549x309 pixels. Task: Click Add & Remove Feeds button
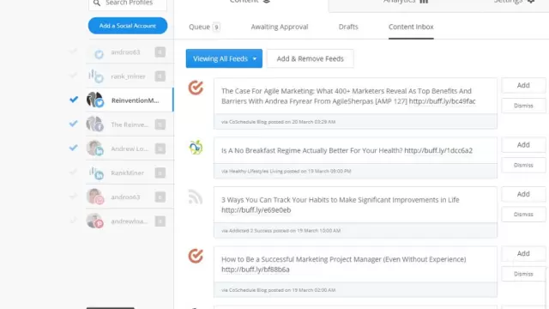(311, 58)
